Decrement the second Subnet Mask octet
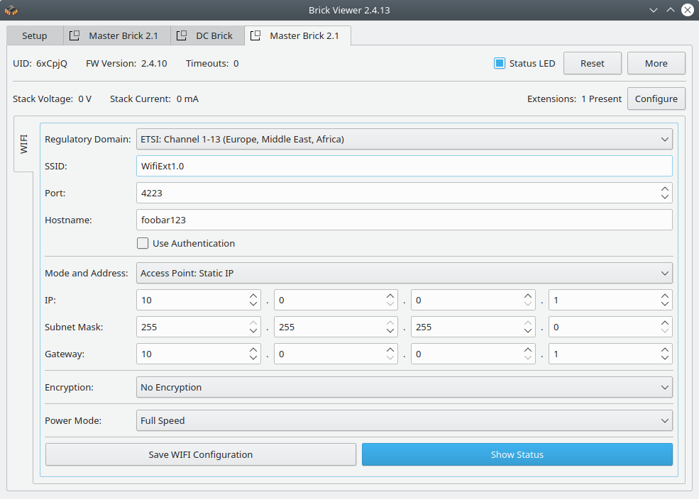Image resolution: width=699 pixels, height=499 pixels. 390,331
